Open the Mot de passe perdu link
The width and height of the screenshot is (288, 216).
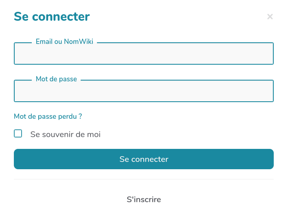pos(48,116)
